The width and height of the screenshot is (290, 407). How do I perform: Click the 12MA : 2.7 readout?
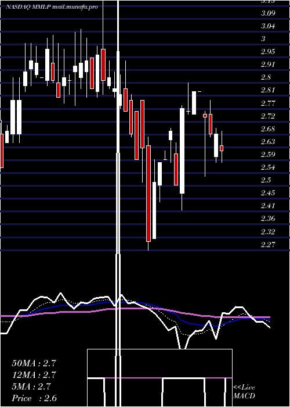pos(34,375)
